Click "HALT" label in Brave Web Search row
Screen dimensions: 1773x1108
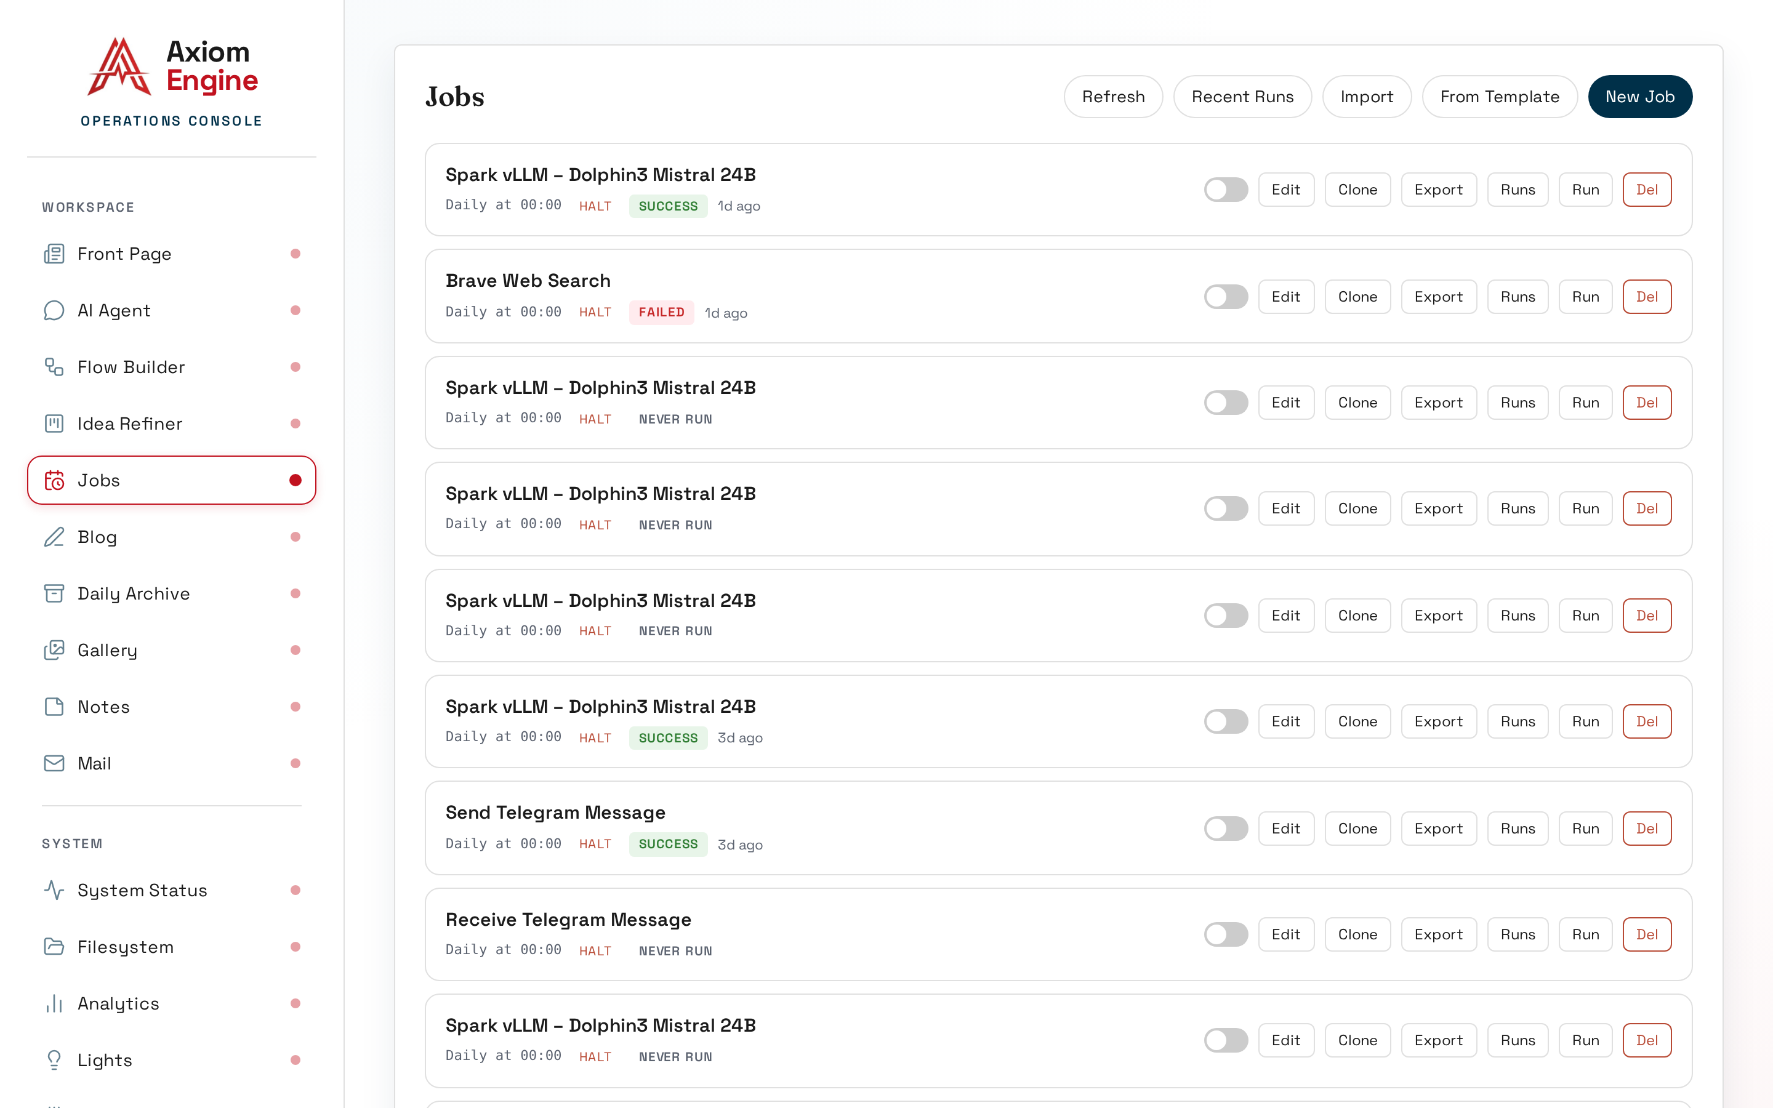click(595, 312)
